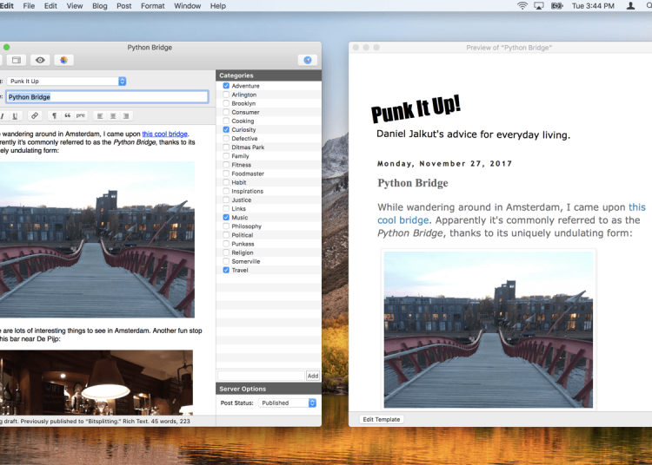The height and width of the screenshot is (465, 652).
Task: Open the Blog menu
Action: pos(99,6)
